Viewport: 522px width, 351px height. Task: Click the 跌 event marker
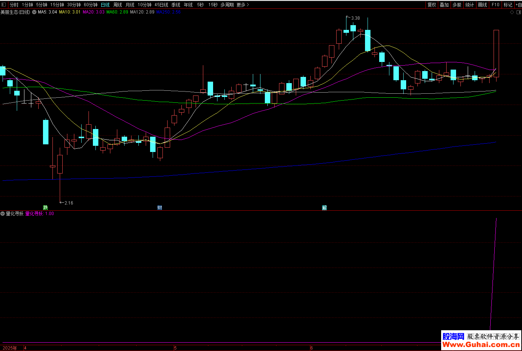tap(46, 207)
